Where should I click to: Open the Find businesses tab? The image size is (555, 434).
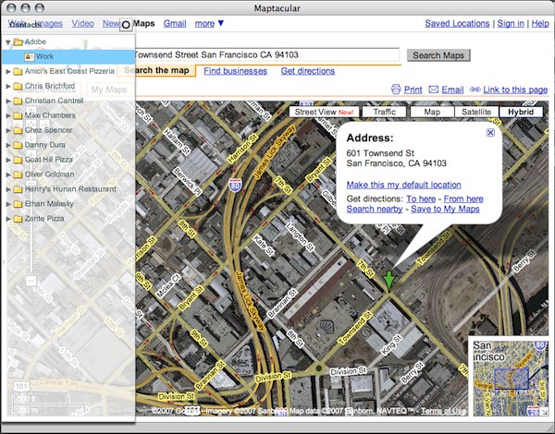pyautogui.click(x=235, y=71)
